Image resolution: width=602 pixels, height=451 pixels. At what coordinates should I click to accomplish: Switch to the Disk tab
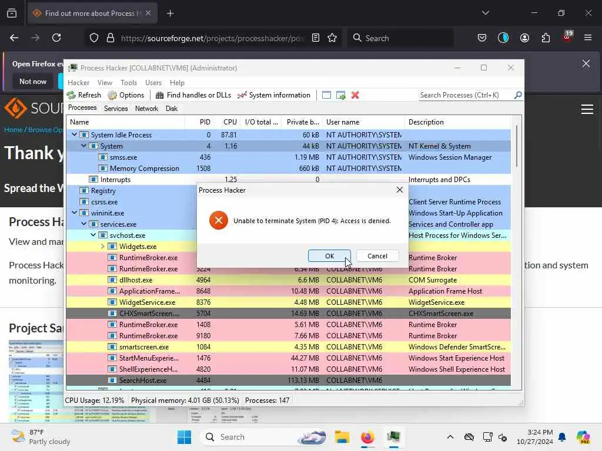(172, 109)
